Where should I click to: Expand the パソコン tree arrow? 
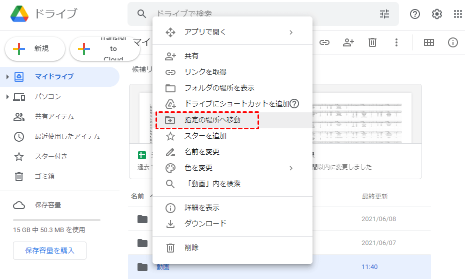pos(7,96)
